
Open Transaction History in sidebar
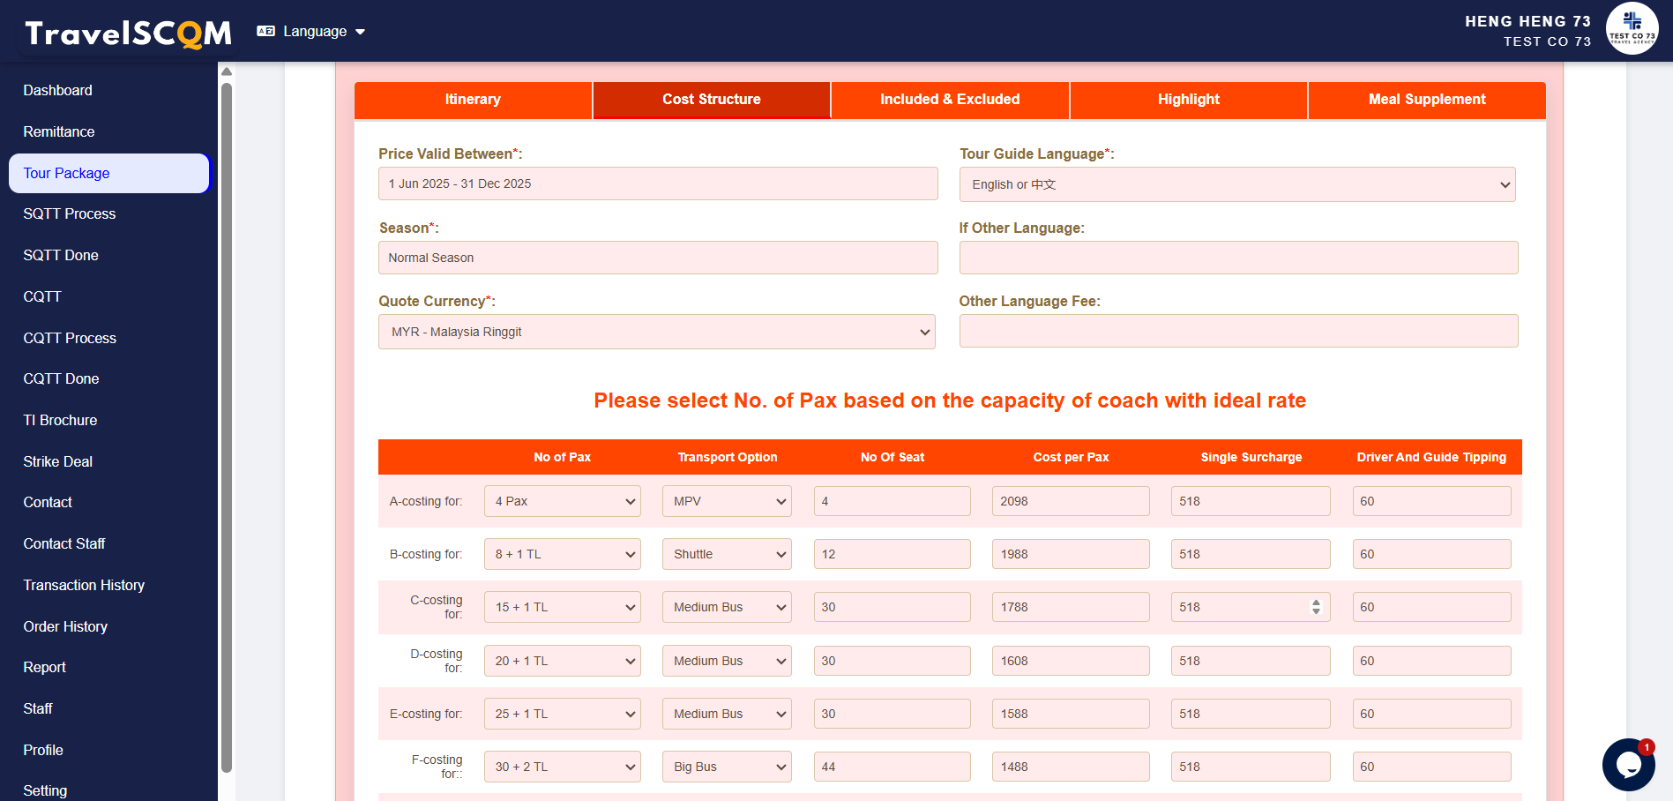84,585
